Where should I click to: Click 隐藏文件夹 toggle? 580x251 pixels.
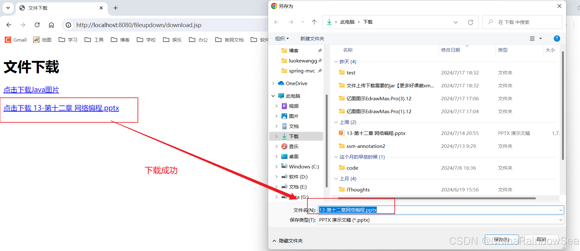(287, 241)
